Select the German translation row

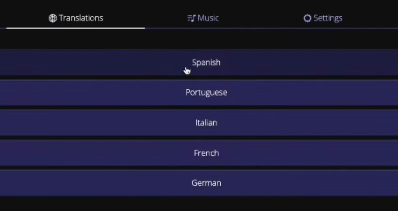pos(199,183)
